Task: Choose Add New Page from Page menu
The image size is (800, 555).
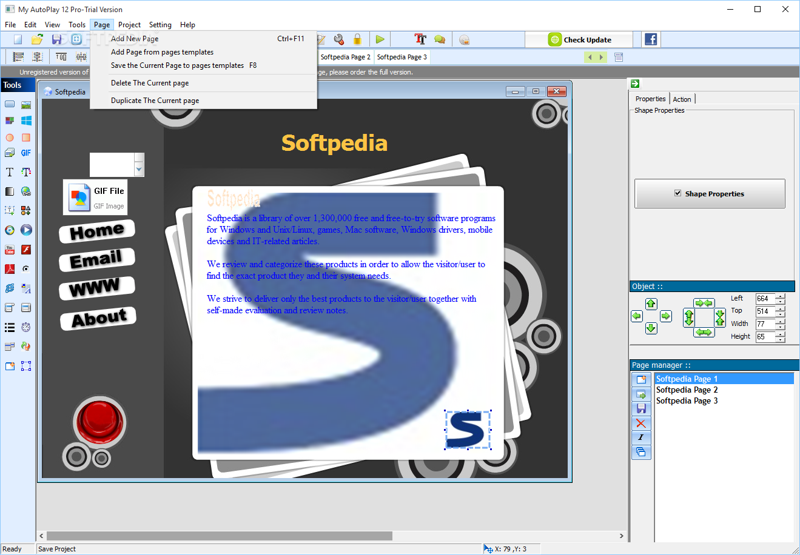Action: coord(203,39)
